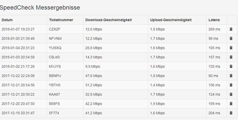Click trash icon for ticket 5F774

tap(231, 113)
